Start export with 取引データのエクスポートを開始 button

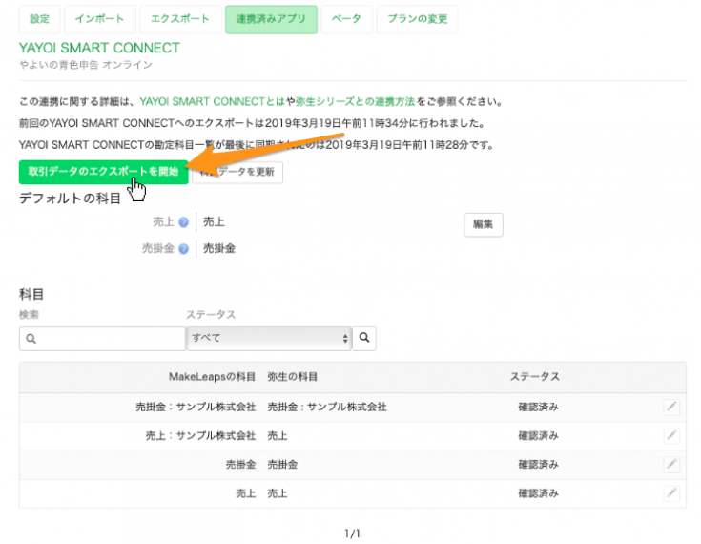pyautogui.click(x=103, y=172)
